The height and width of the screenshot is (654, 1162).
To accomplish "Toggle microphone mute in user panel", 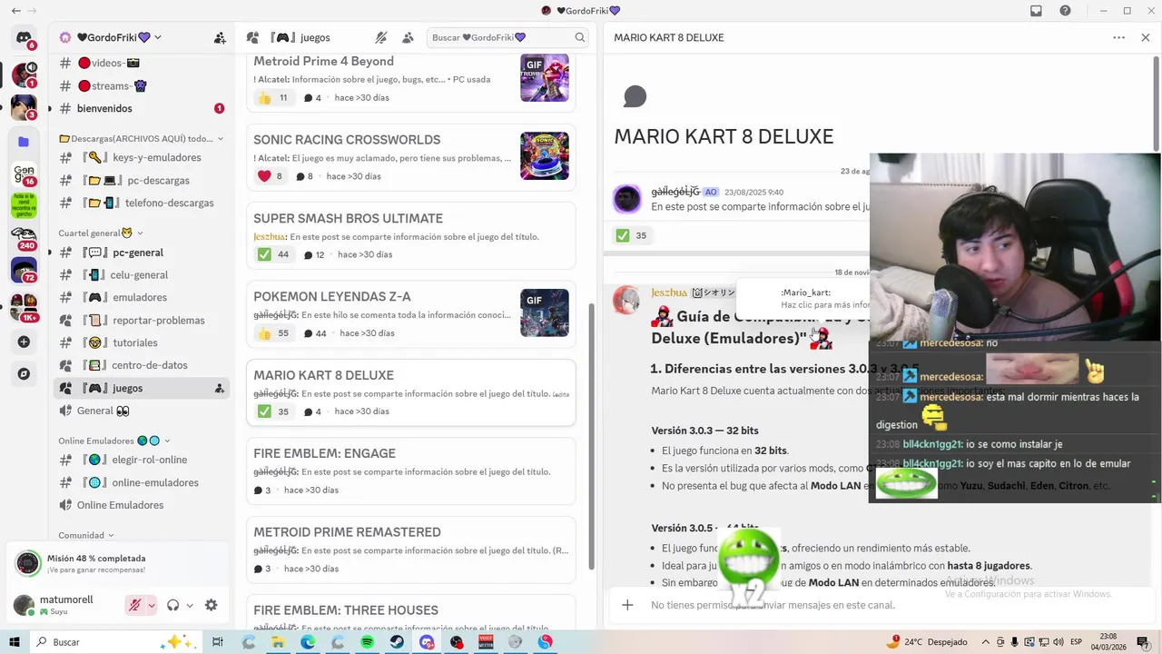I will click(135, 605).
